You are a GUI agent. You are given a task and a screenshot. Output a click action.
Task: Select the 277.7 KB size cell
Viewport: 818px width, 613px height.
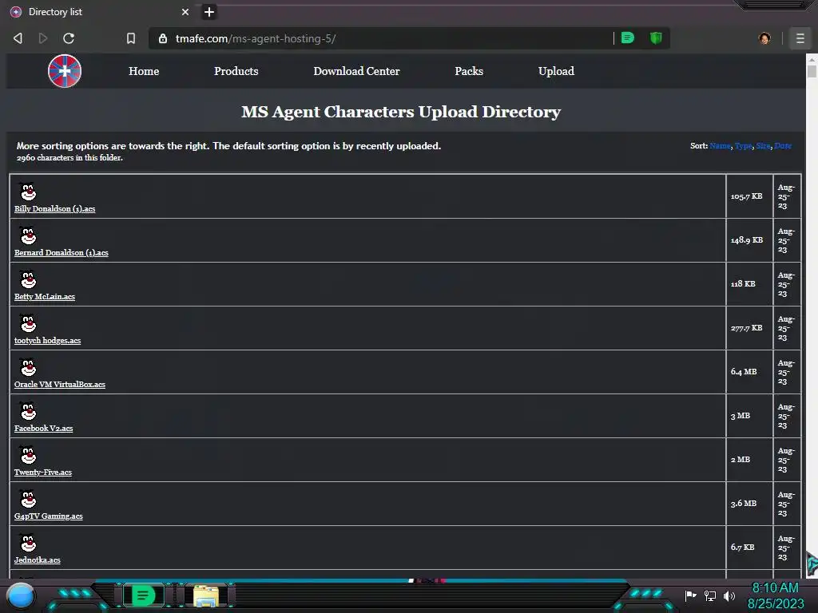(x=749, y=328)
